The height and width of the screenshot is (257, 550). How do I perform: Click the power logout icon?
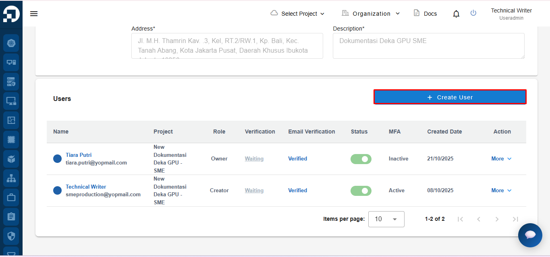[473, 13]
